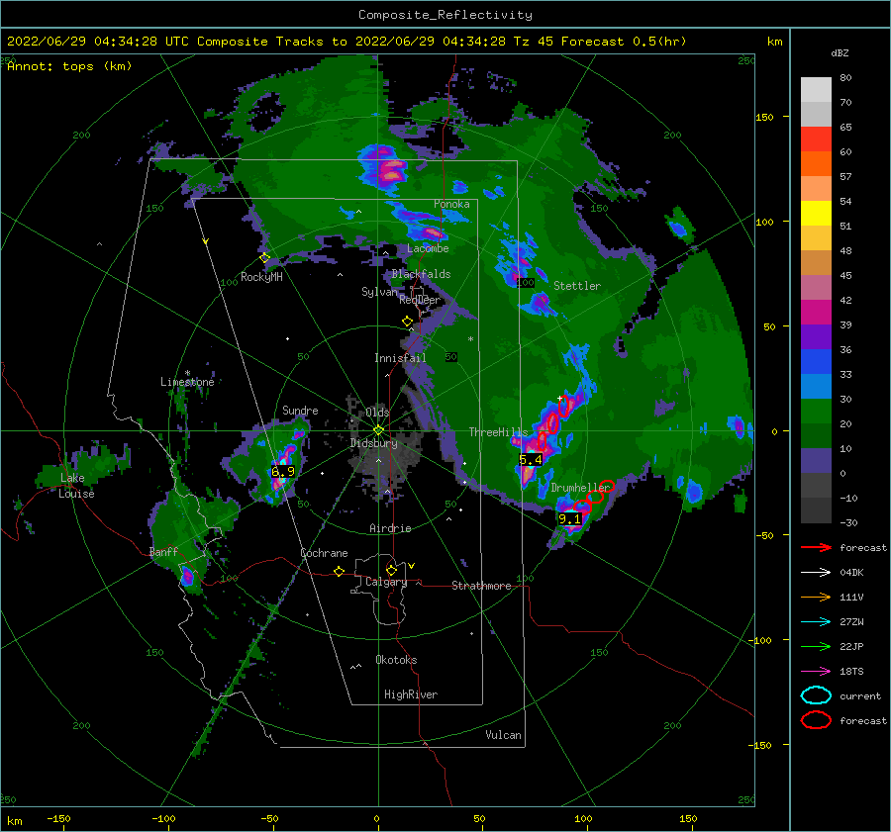Click the yellow diamond marker below RedDeer
This screenshot has height=832, width=891.
(x=407, y=322)
